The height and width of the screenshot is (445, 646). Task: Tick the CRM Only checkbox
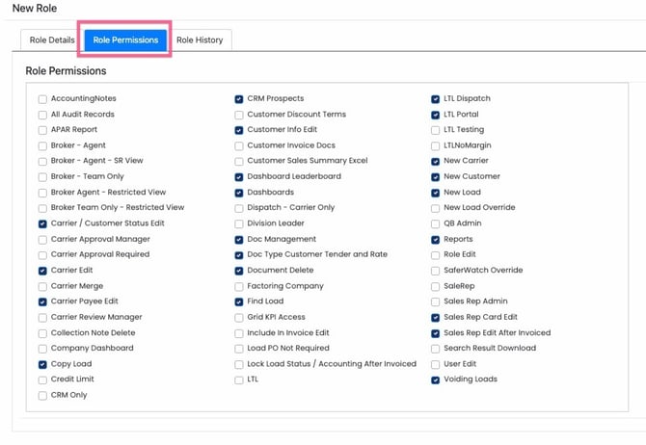[42, 396]
